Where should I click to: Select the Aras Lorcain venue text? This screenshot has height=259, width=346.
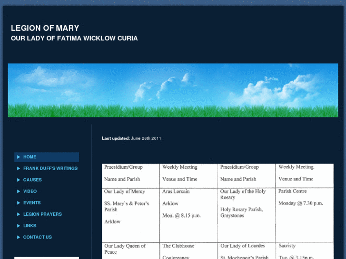click(176, 192)
